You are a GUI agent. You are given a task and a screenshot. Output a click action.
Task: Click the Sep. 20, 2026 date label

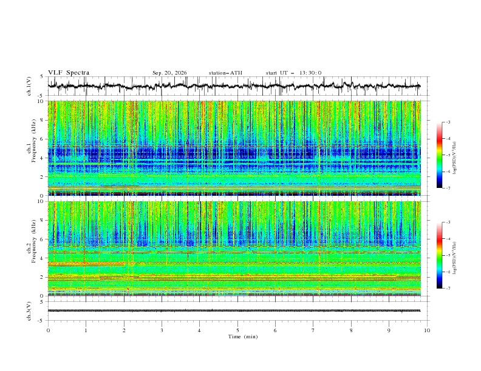click(x=169, y=73)
